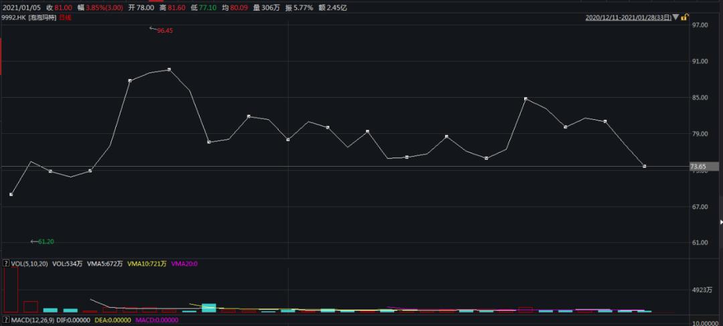Click the yellow VMA10:721万 readout
This screenshot has height=326, width=723.
(147, 264)
